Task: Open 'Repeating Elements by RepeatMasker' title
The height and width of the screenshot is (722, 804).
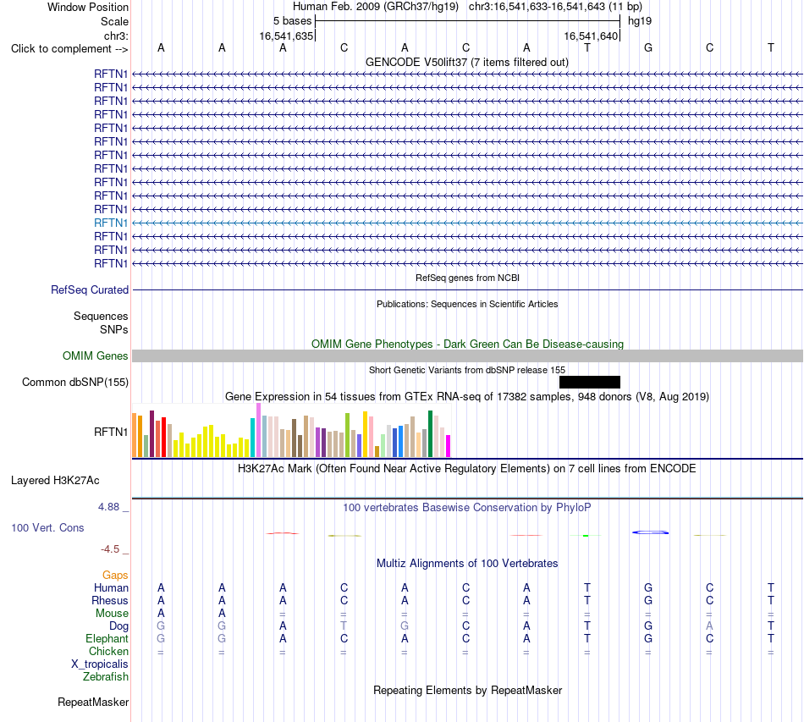Action: [x=467, y=690]
